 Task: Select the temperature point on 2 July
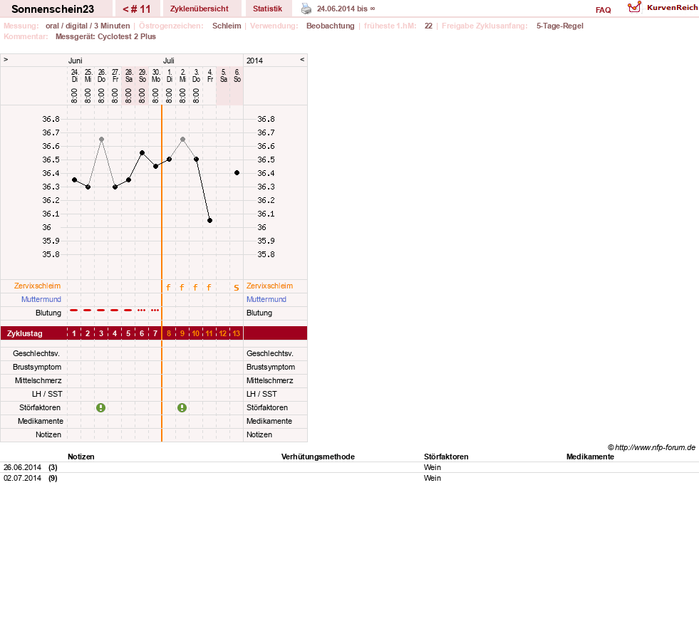click(x=183, y=140)
